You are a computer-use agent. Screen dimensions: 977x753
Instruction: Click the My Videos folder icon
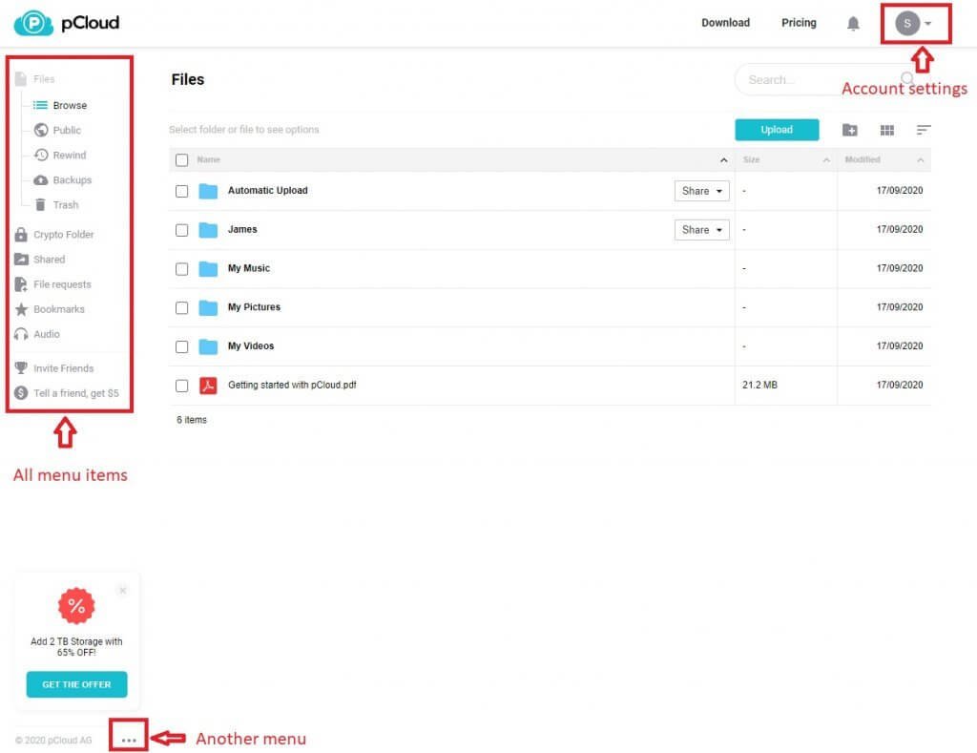208,346
